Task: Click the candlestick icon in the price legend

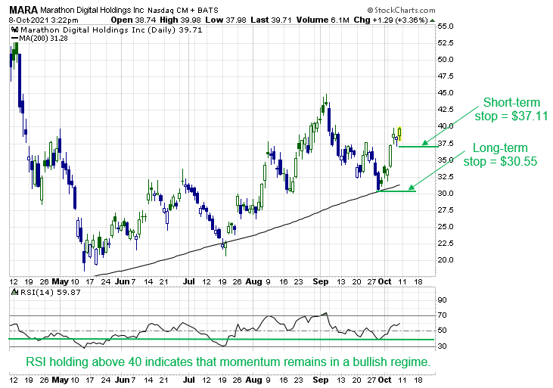Action: pos(15,30)
